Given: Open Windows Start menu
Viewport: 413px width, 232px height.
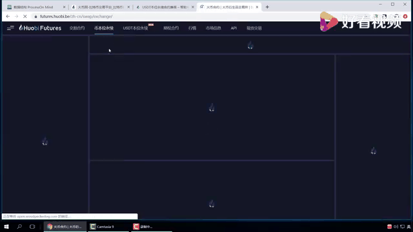Looking at the screenshot, I should click(6, 226).
